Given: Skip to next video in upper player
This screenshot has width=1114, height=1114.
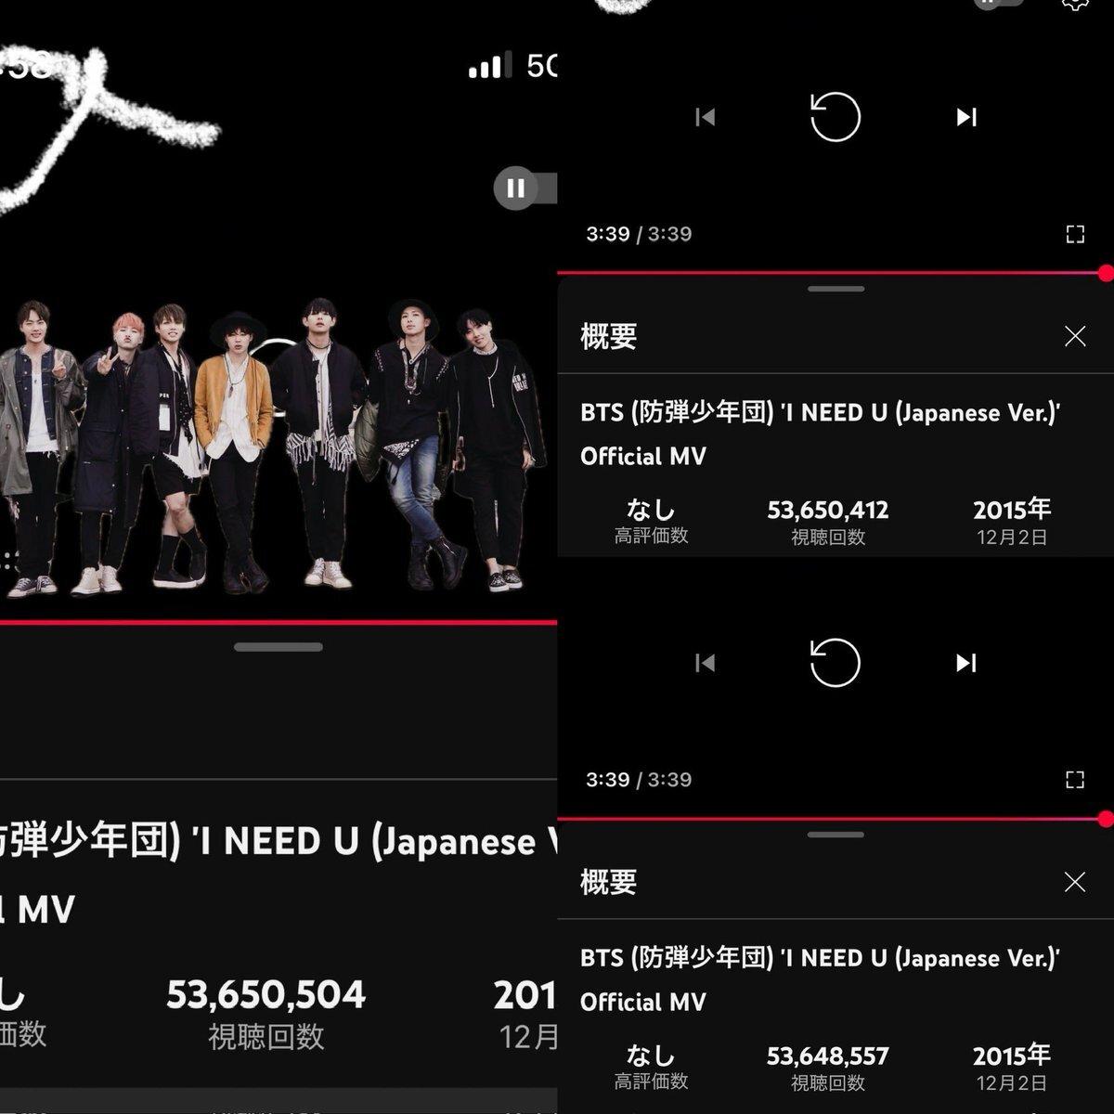Looking at the screenshot, I should click(x=966, y=117).
